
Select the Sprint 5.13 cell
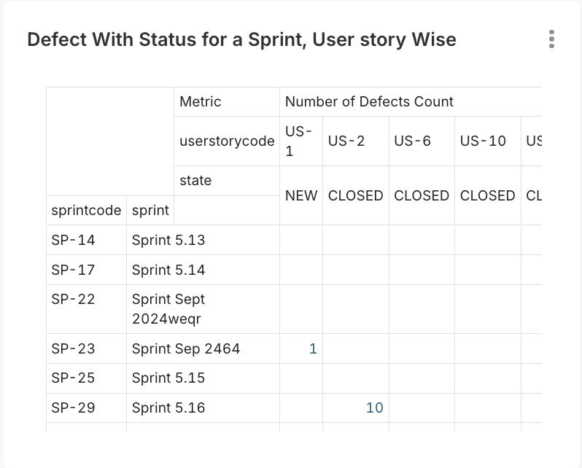click(x=168, y=240)
